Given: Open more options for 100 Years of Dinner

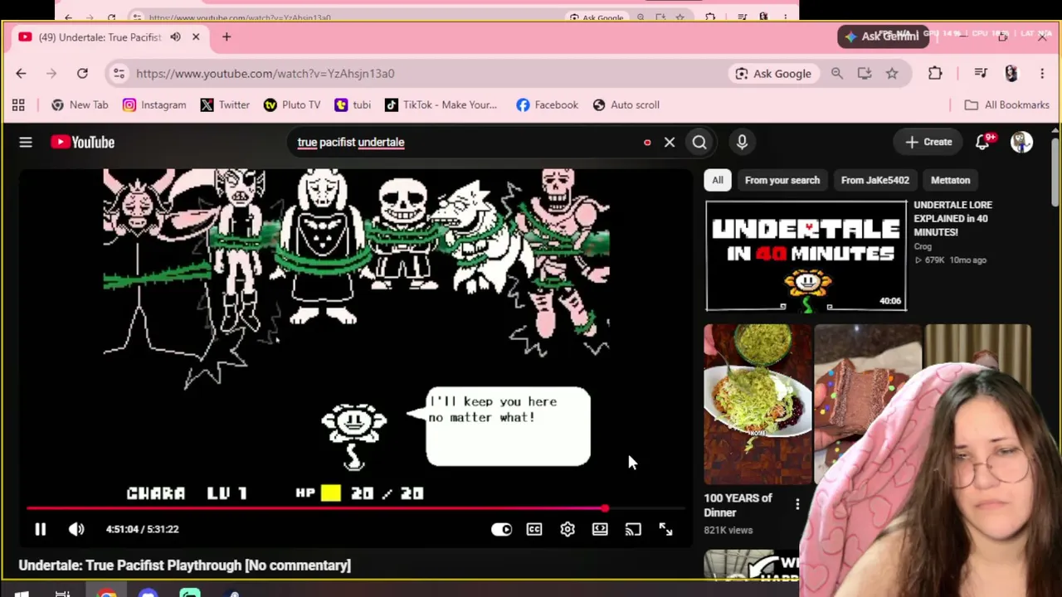Looking at the screenshot, I should (797, 504).
